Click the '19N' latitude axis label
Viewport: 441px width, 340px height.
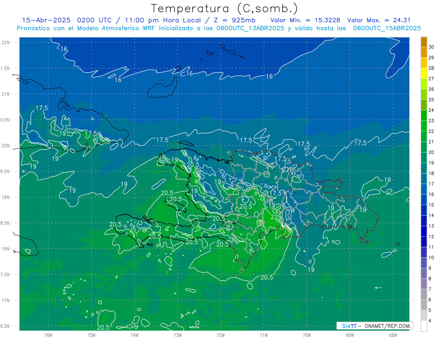[x=6, y=197]
